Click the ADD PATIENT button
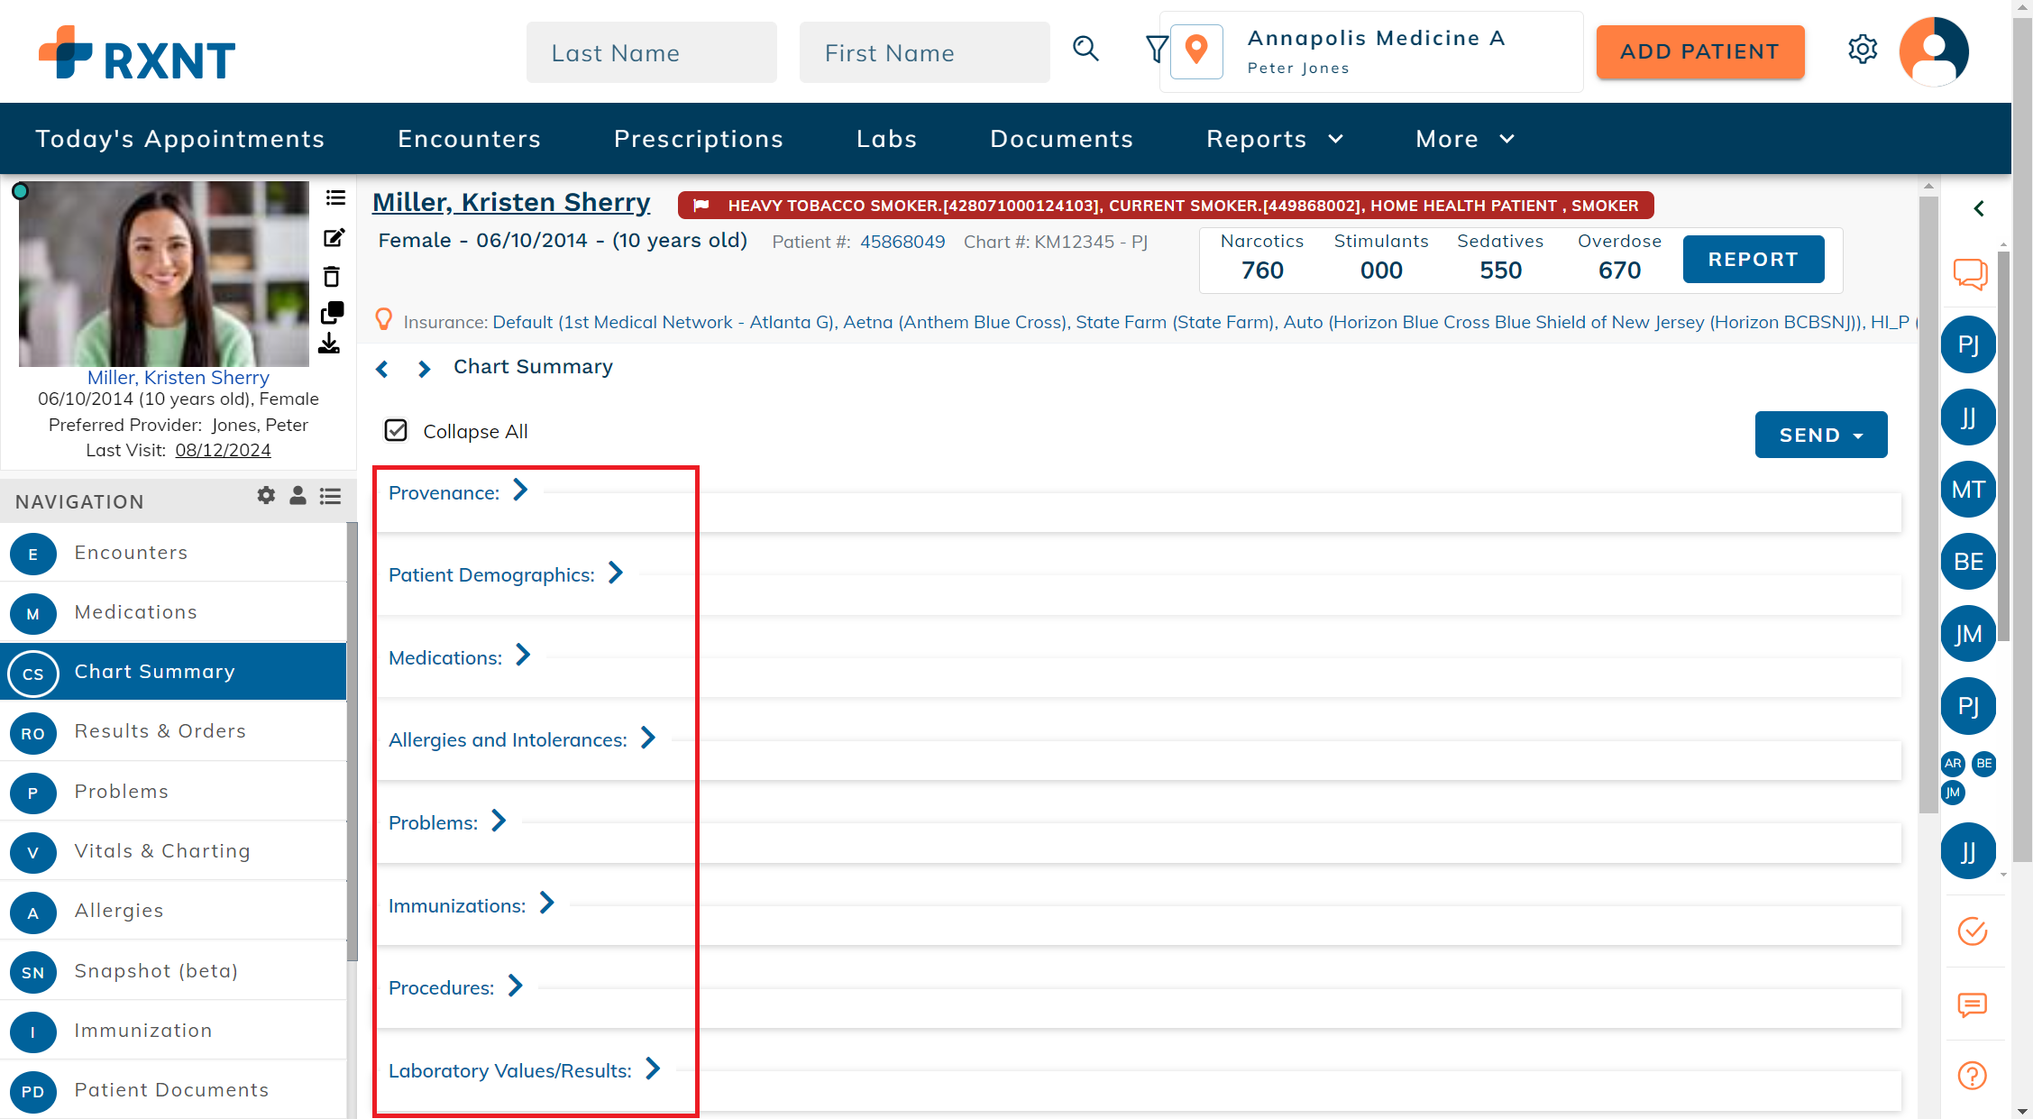Viewport: 2033px width, 1119px height. click(1699, 51)
